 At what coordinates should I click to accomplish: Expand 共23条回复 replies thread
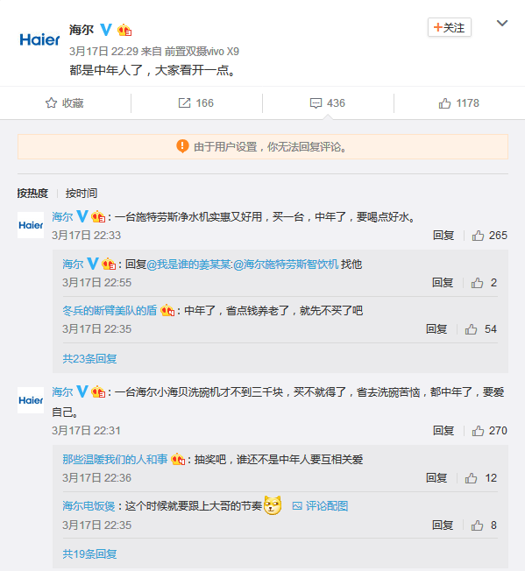click(89, 359)
